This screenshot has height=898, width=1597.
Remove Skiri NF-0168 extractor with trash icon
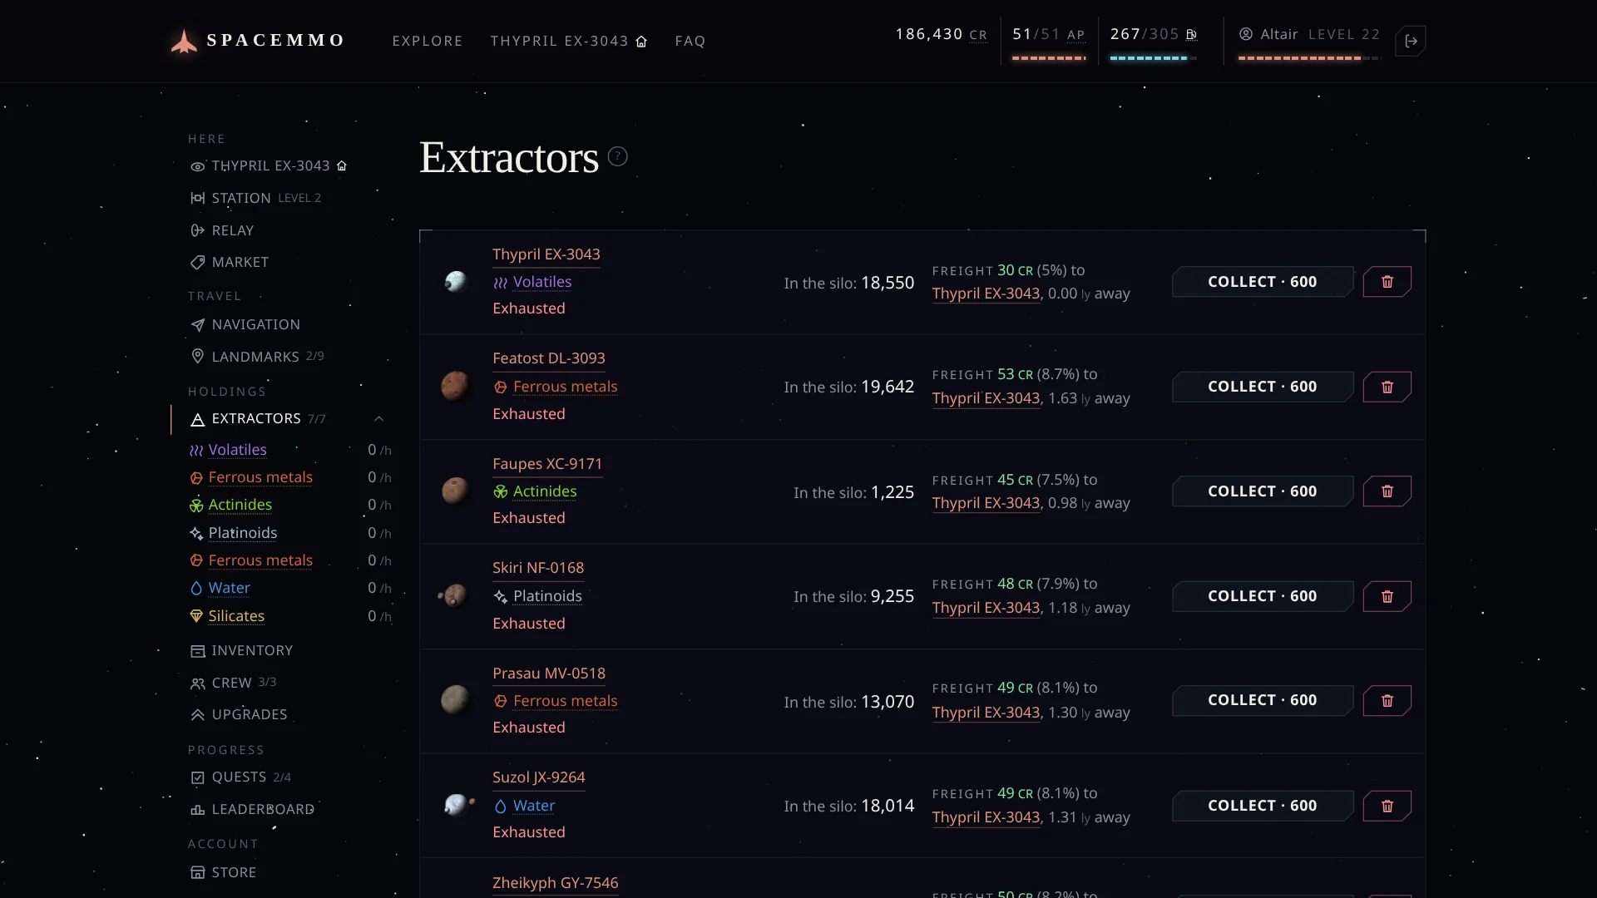tap(1387, 596)
